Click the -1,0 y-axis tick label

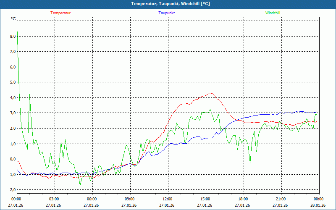coord(11,175)
